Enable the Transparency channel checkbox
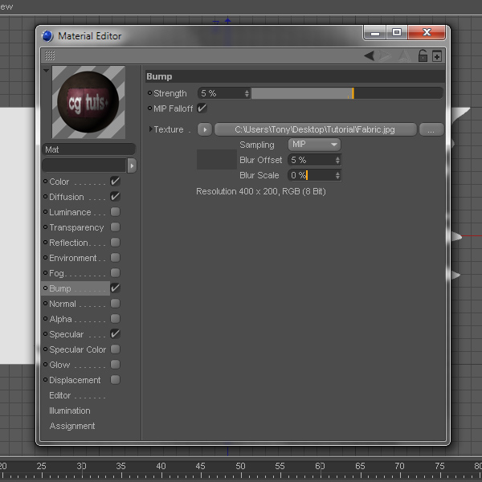This screenshot has height=482, width=482. point(115,227)
